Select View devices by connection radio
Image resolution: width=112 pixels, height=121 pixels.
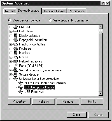(x=50, y=20)
